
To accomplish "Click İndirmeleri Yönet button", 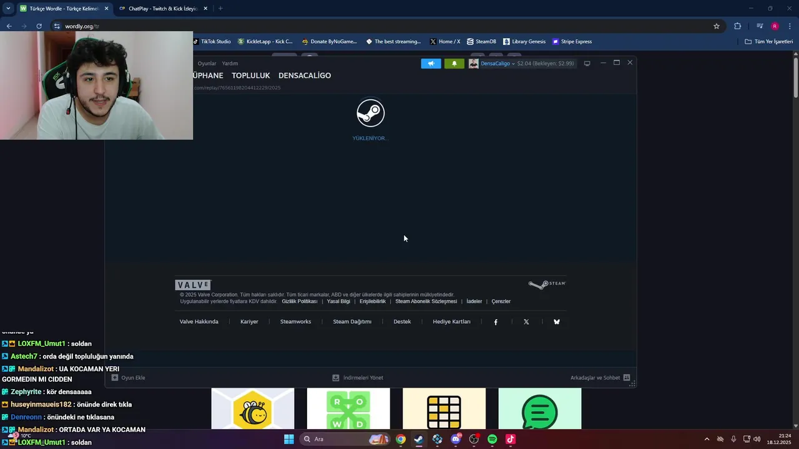I will pyautogui.click(x=358, y=378).
